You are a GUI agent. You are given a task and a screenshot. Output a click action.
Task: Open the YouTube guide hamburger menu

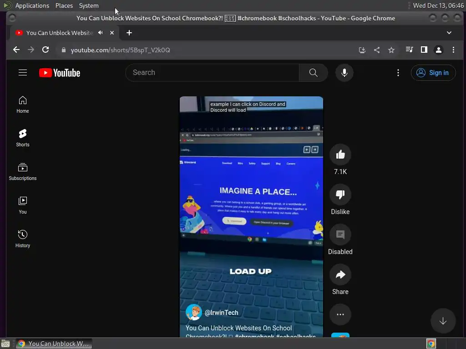23,73
